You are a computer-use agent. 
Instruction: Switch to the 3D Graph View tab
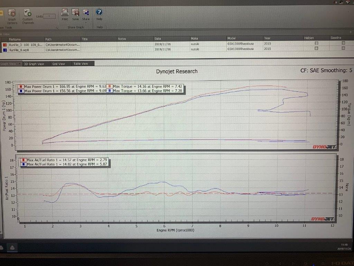coord(34,64)
